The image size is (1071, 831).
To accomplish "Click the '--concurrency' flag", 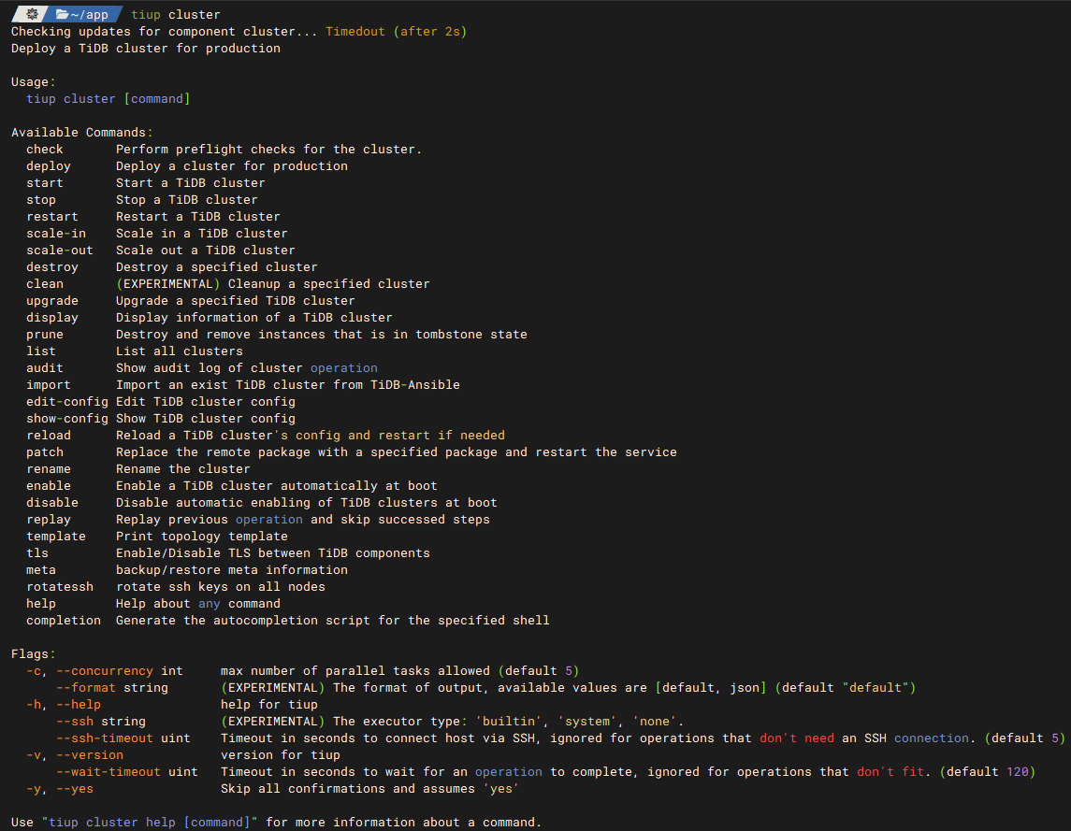I will coord(105,671).
